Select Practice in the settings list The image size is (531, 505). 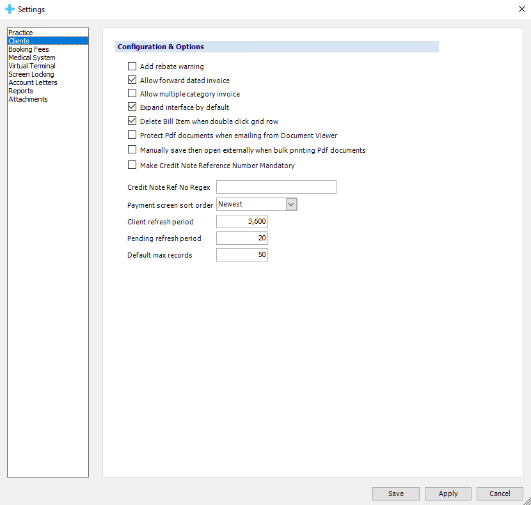coord(20,33)
